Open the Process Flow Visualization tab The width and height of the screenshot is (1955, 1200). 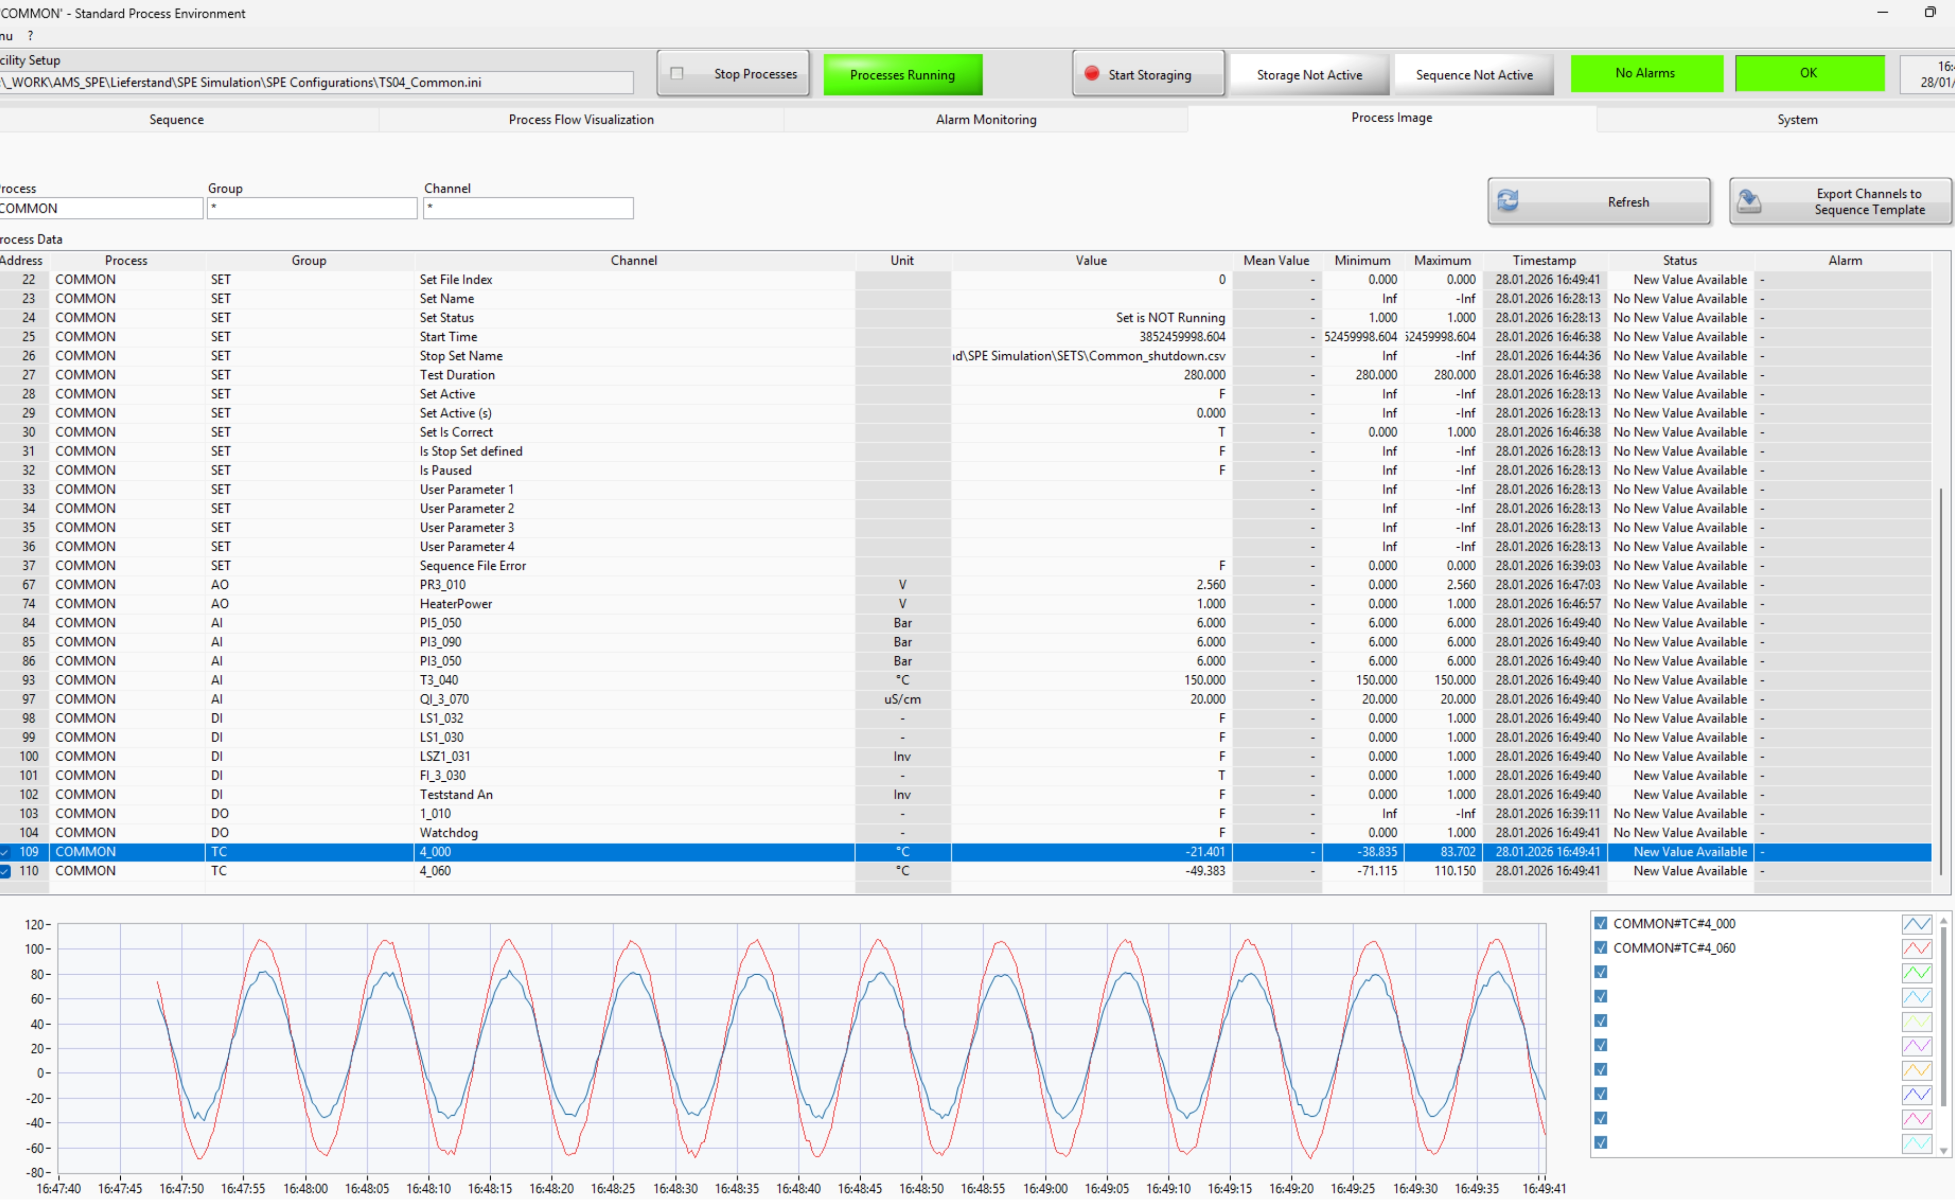(581, 119)
